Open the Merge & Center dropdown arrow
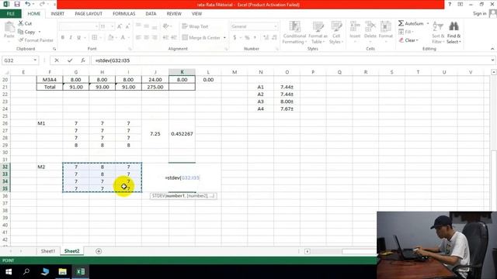This screenshot has height=279, width=497. coord(224,38)
